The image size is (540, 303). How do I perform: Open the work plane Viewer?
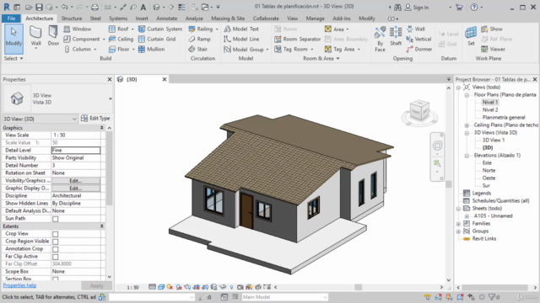coord(493,49)
